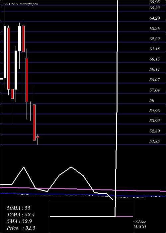This screenshot has height=233, width=166.
Task: Select the 61.18 price axis label
Action: point(155,49)
